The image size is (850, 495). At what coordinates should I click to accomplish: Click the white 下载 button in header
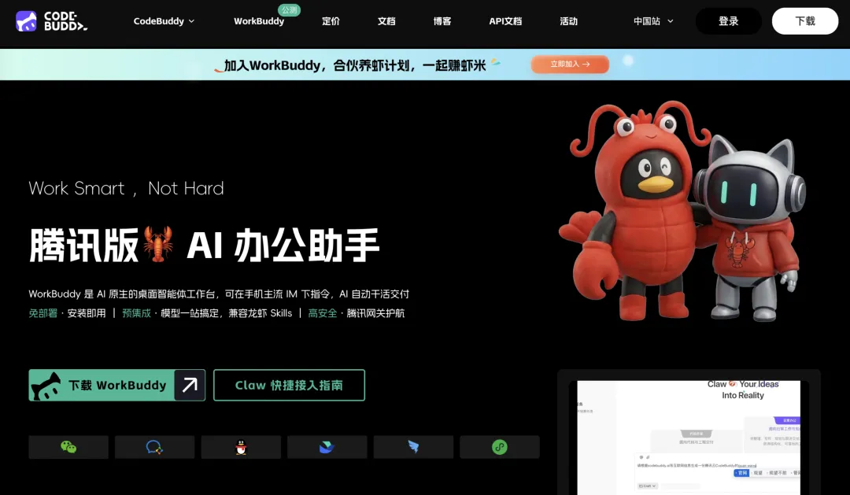pos(805,21)
